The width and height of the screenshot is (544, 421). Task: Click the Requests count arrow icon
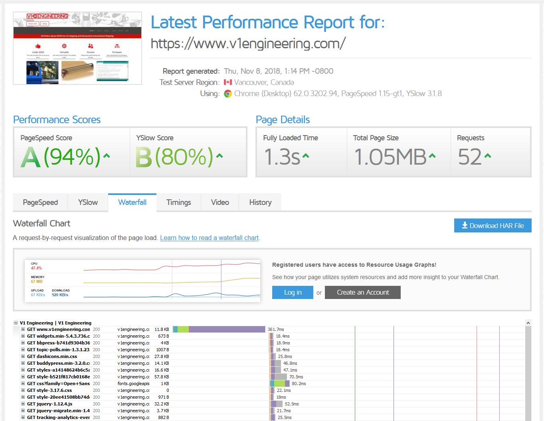pyautogui.click(x=487, y=156)
